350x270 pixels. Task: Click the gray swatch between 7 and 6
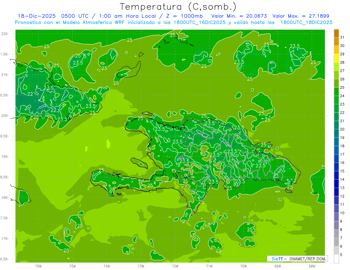pyautogui.click(x=336, y=242)
